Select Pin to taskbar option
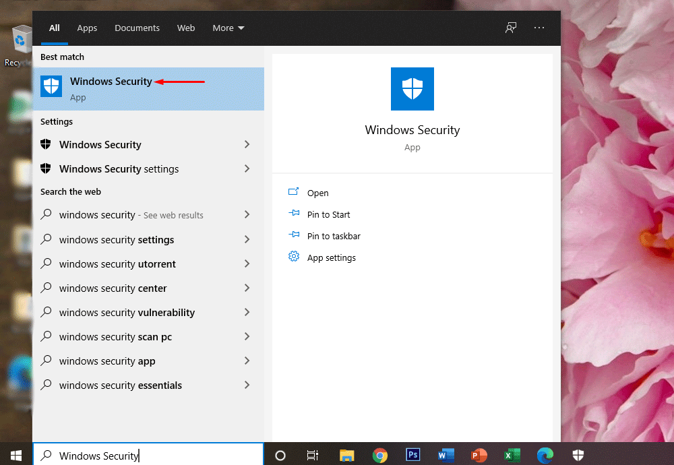This screenshot has height=465, width=674. coord(334,236)
